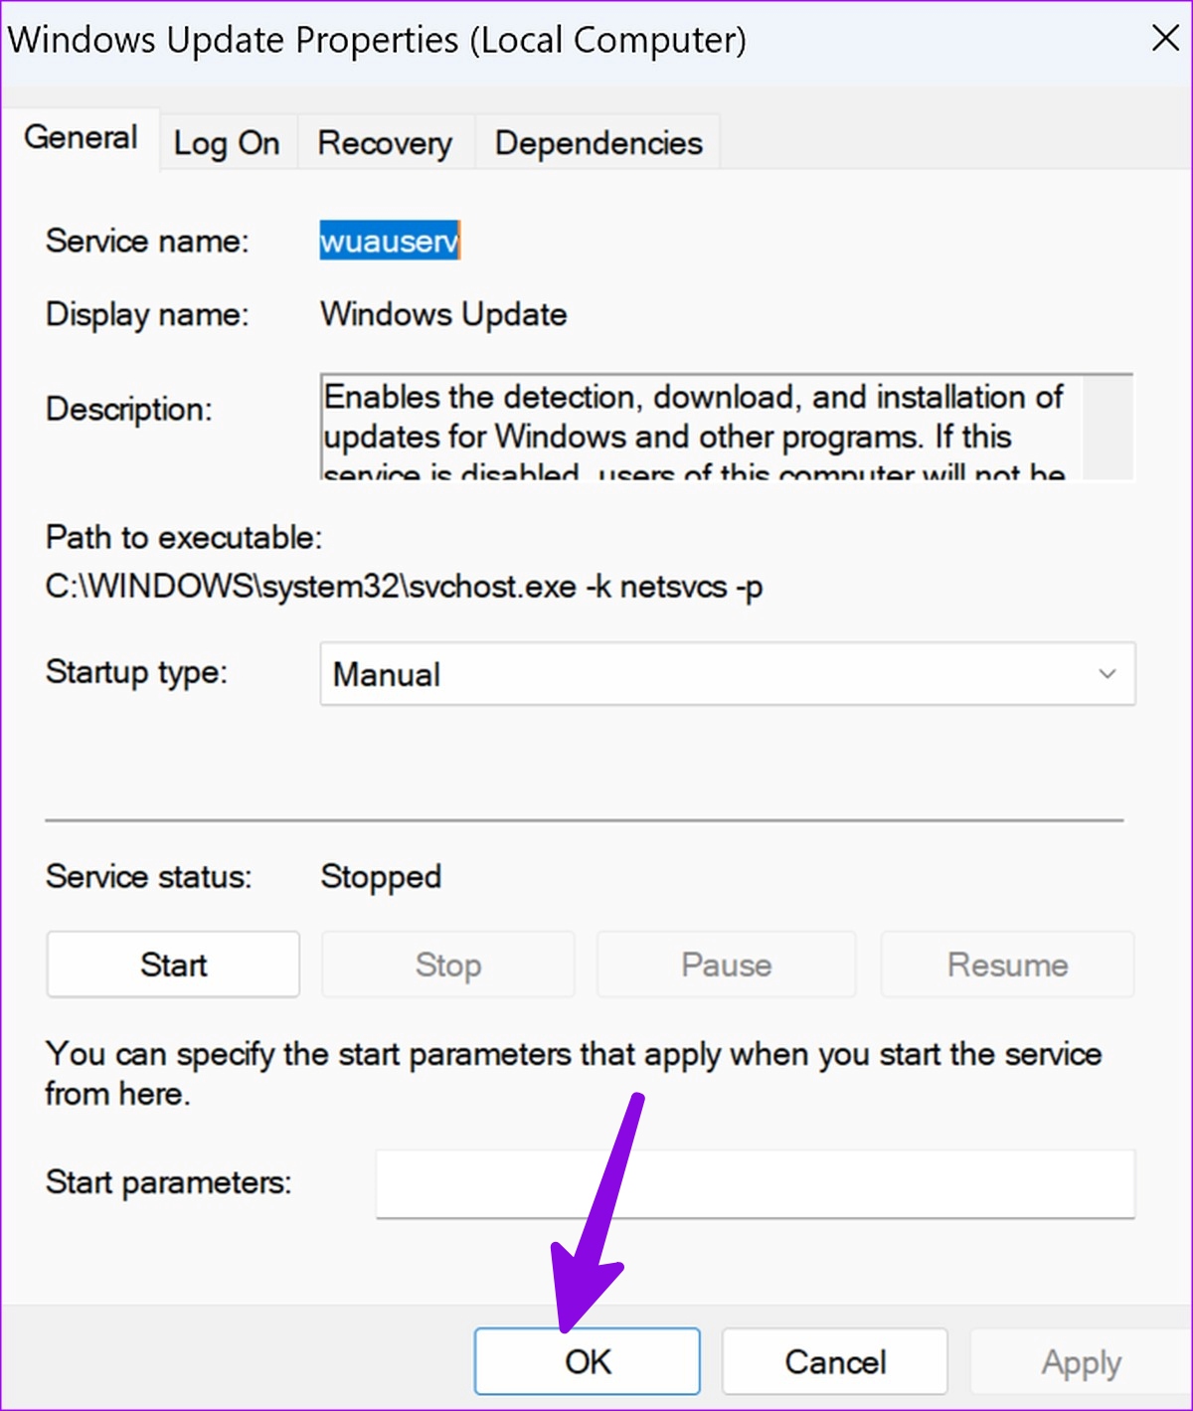
Task: Click the Resume service button
Action: [x=1007, y=965]
